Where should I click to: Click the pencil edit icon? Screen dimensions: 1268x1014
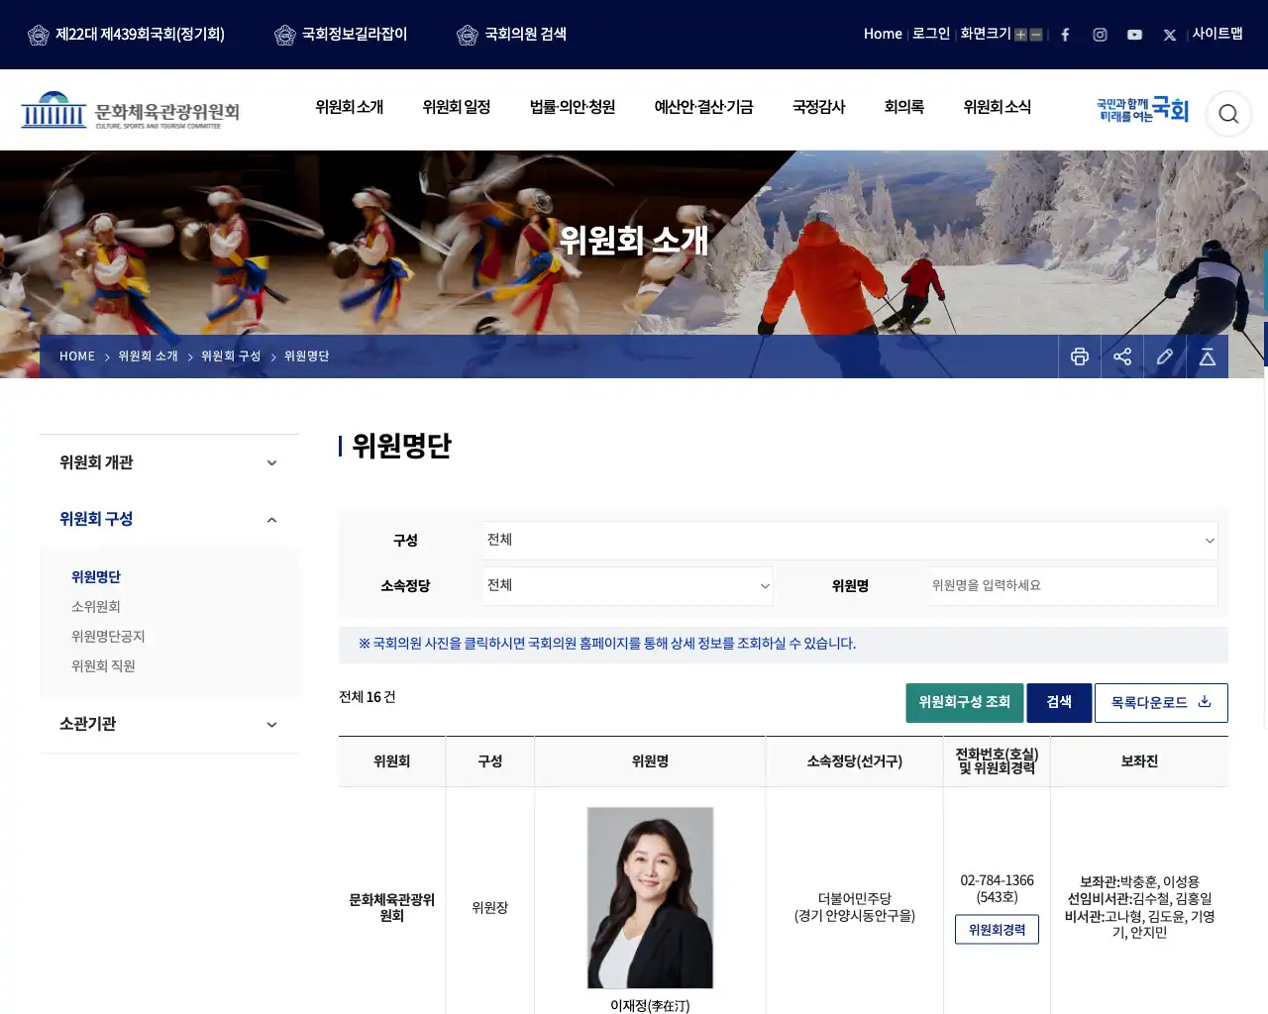(1165, 356)
